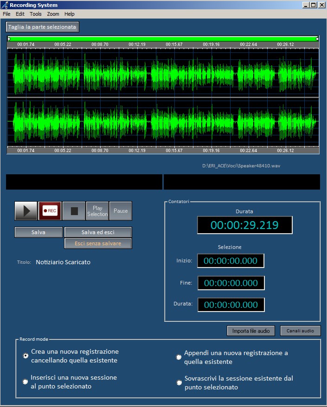Screen dimensions: 327x407
Task: Click the right black level meter
Action: pos(242,182)
